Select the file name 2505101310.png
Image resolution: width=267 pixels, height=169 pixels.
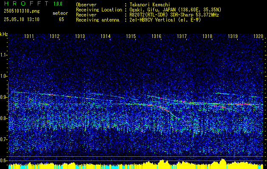22,11
